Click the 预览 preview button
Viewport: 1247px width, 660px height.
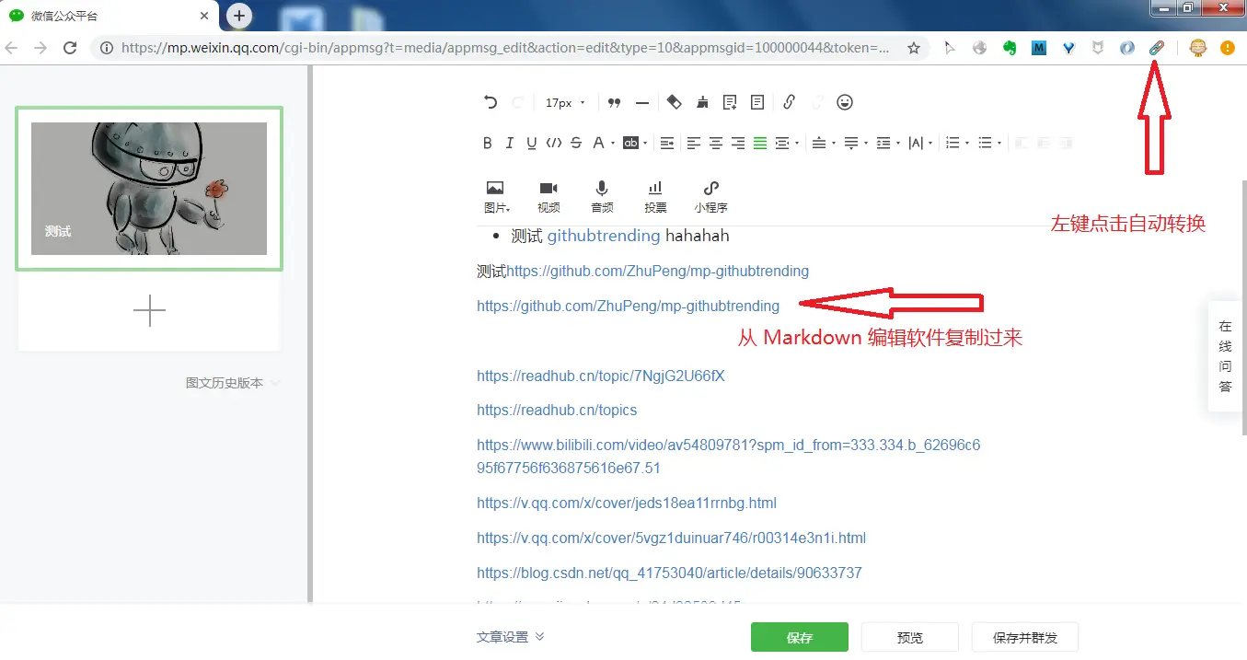coord(909,638)
